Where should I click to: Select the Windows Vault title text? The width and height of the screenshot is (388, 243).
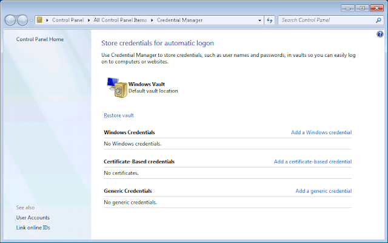pyautogui.click(x=147, y=84)
